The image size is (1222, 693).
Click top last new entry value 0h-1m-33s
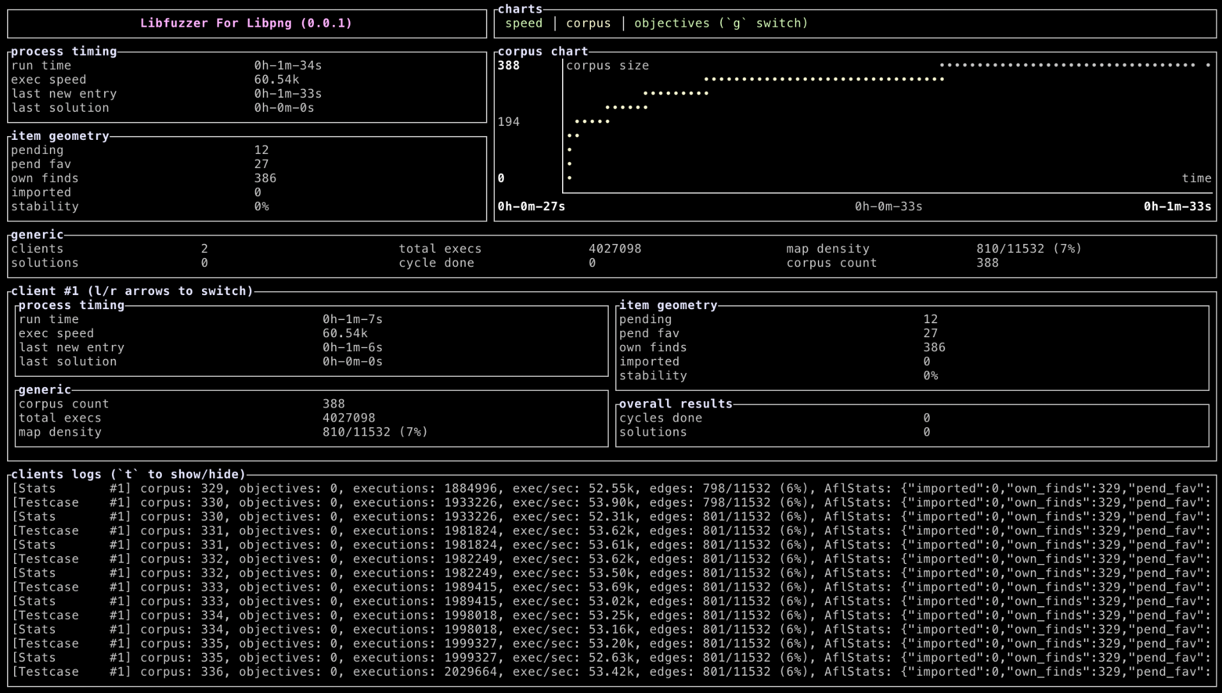click(288, 94)
